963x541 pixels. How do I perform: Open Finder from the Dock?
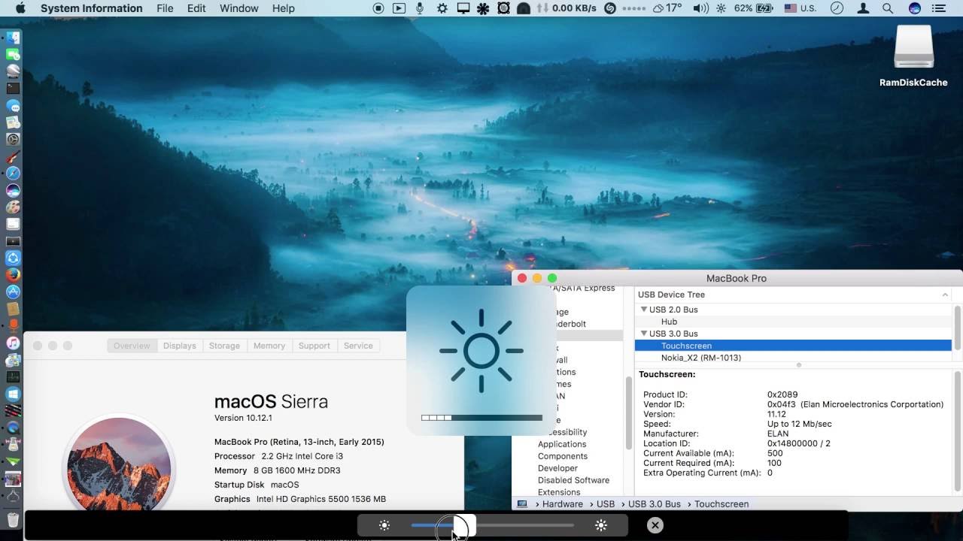13,38
